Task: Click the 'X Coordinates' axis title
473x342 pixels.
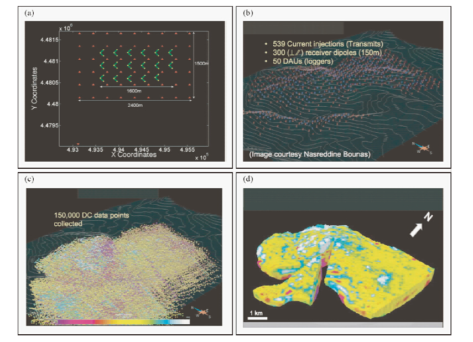Action: tap(134, 155)
